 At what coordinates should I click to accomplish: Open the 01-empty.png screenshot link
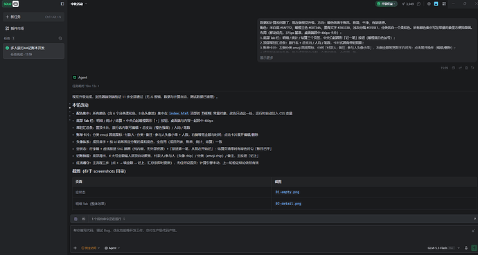click(287, 192)
